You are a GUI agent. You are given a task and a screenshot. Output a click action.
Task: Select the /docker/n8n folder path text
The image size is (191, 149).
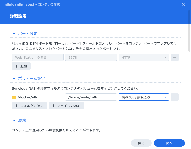(30, 97)
